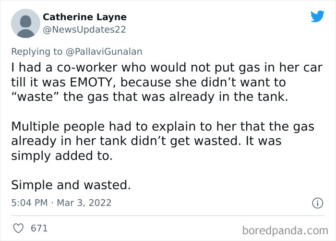The height and width of the screenshot is (241, 336).
Task: Click the 671 likes count
Action: (x=39, y=228)
